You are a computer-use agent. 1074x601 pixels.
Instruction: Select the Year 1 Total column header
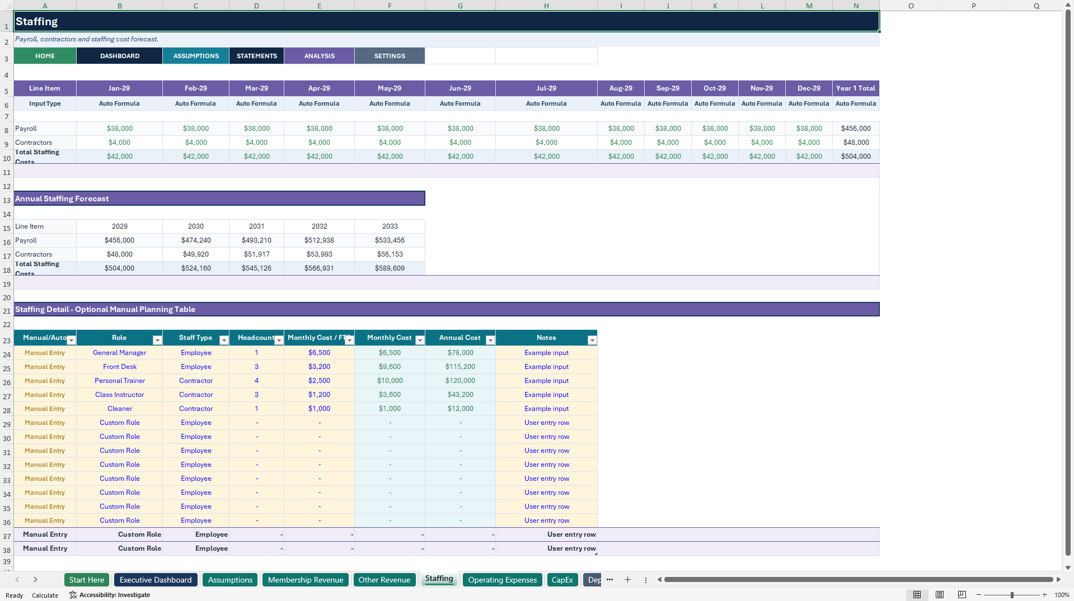pos(856,88)
